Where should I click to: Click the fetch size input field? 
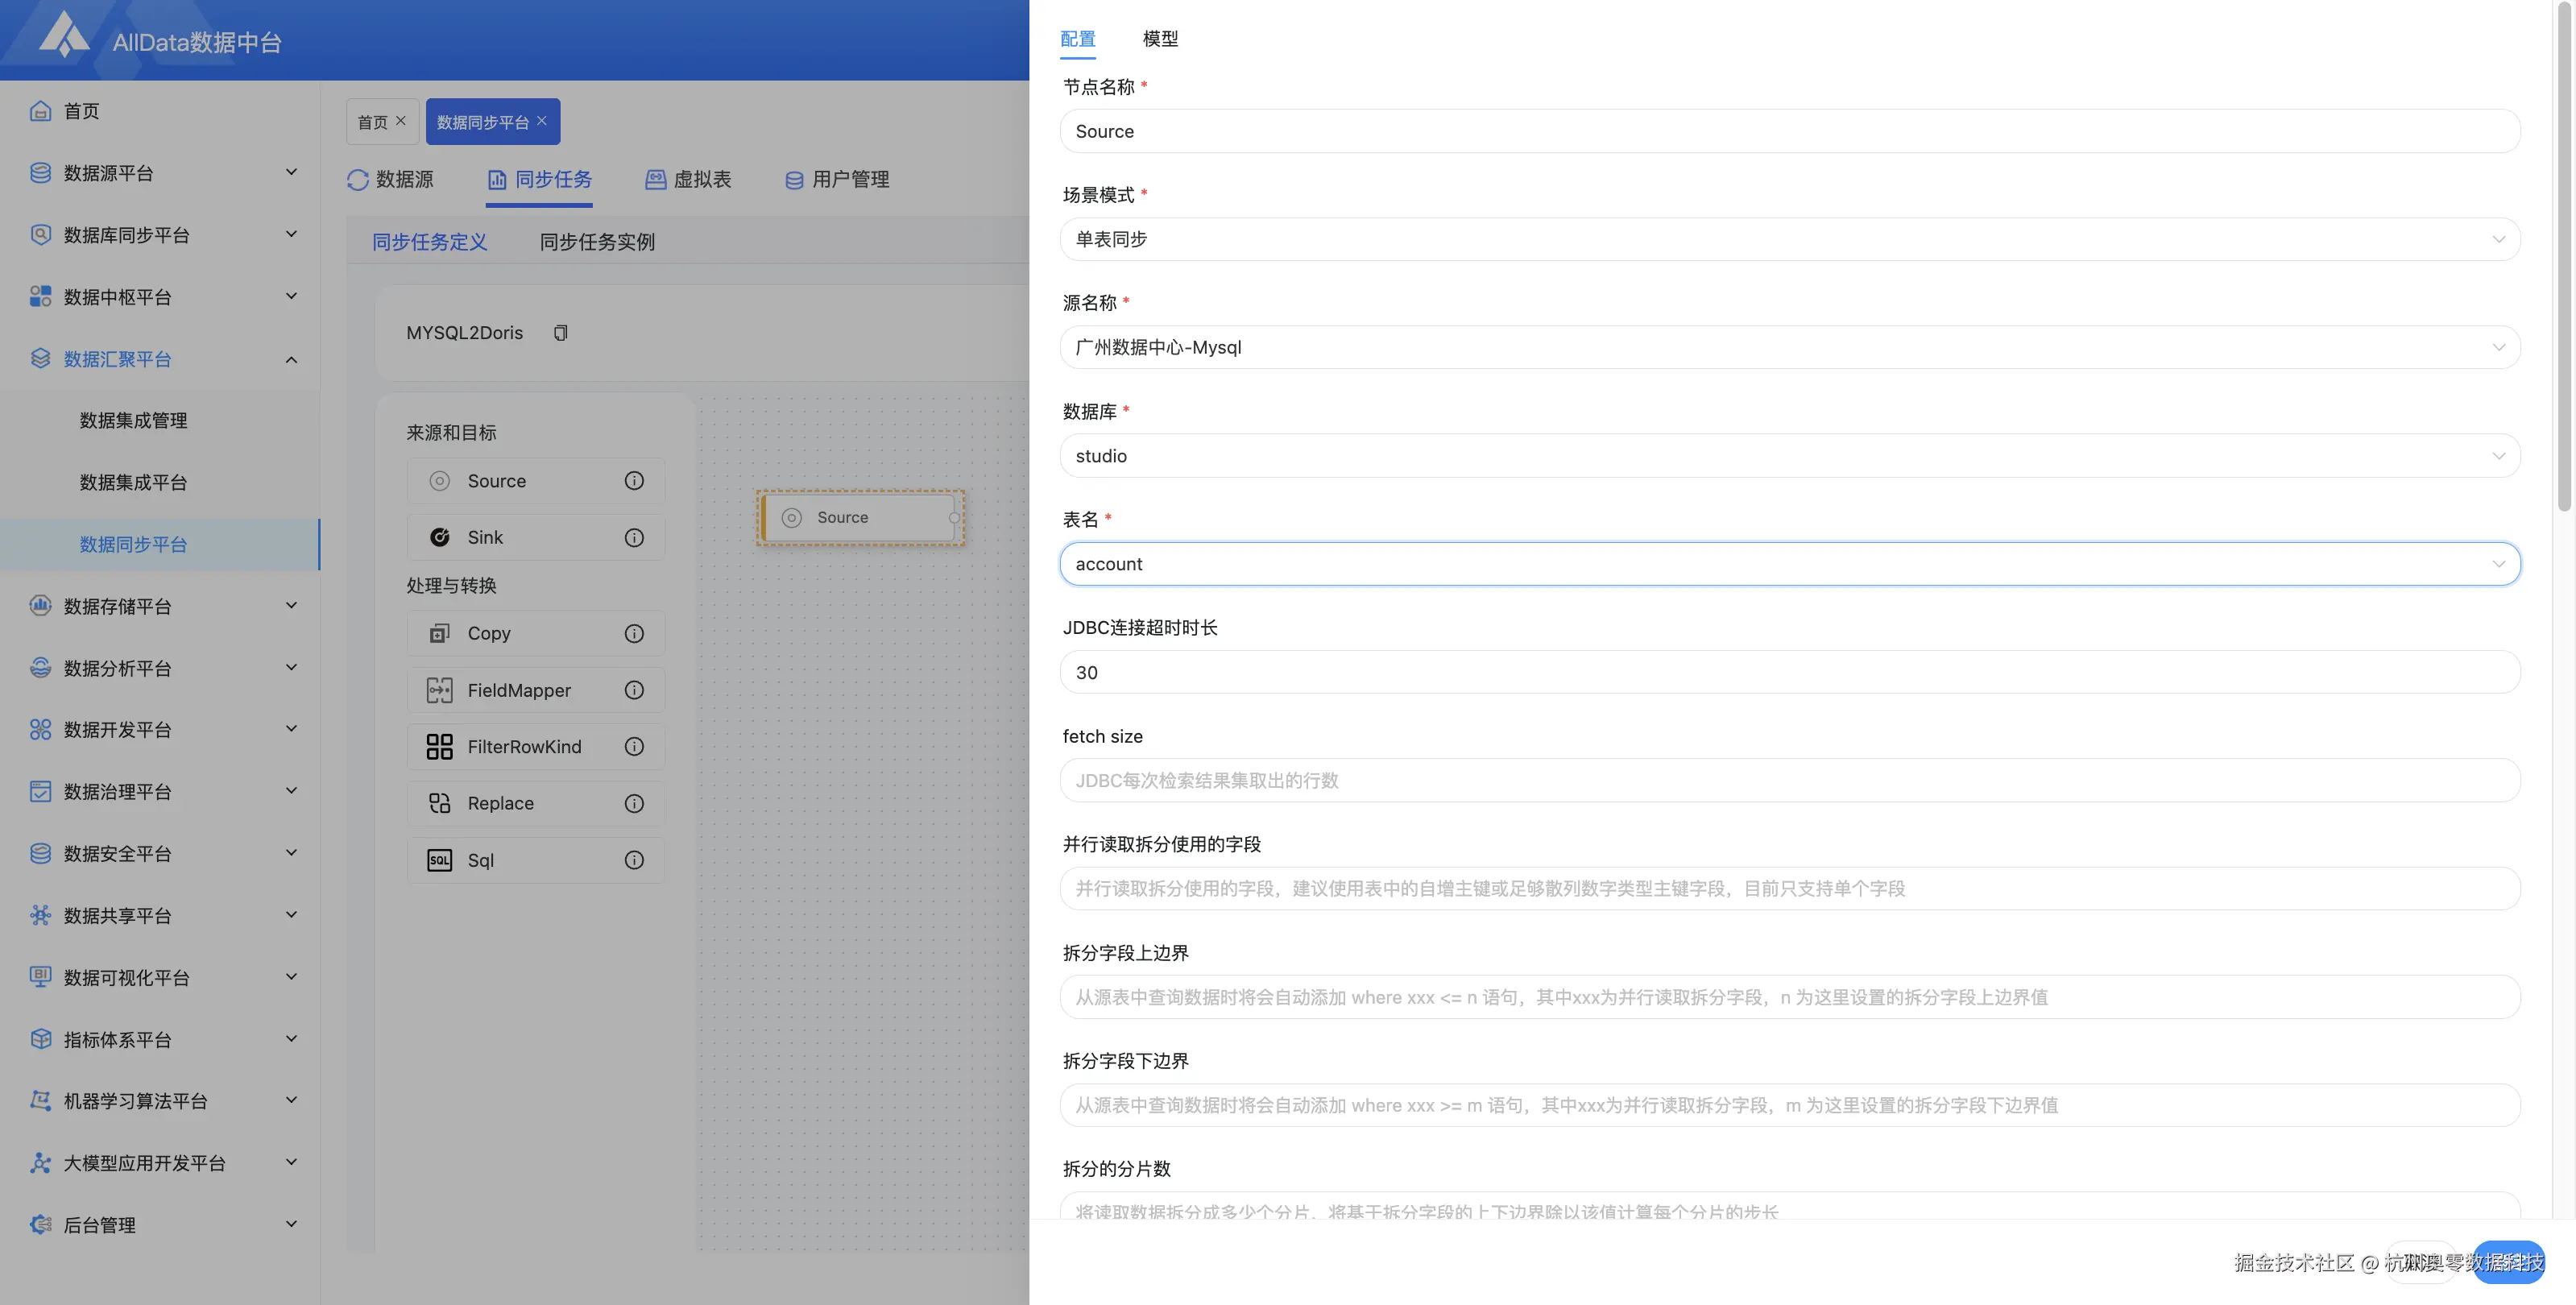(1789, 780)
